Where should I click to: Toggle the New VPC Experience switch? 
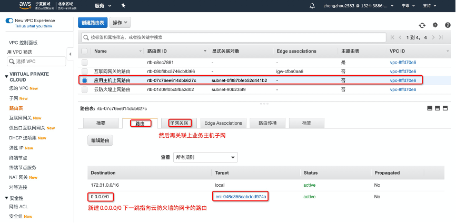pos(9,21)
